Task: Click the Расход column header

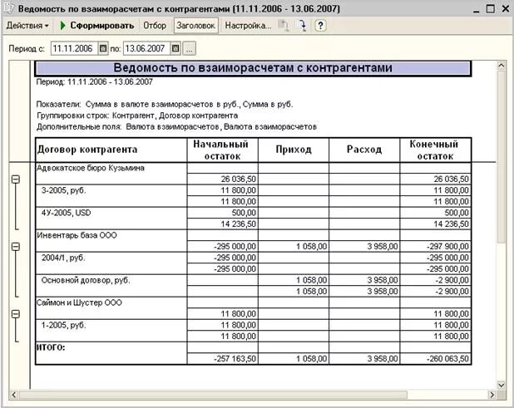Action: click(x=364, y=150)
